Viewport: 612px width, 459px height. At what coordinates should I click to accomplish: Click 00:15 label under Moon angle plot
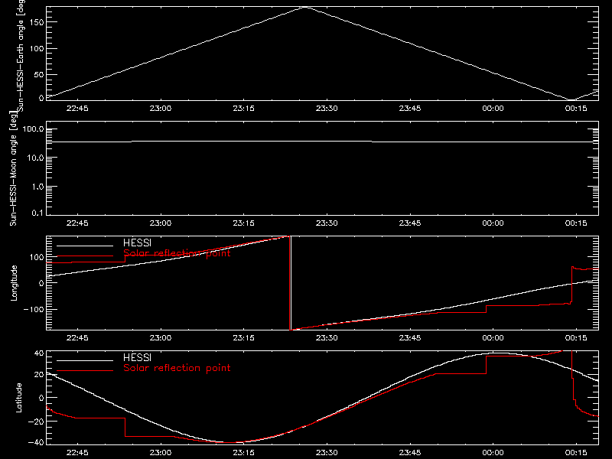(576, 223)
